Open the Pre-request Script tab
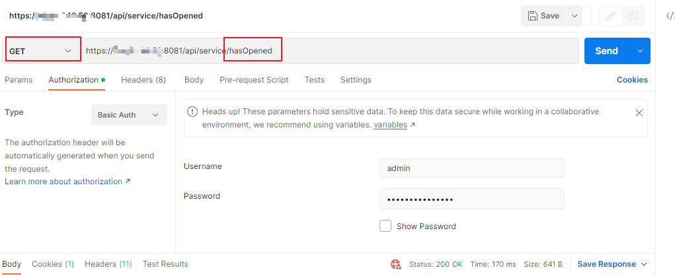Image resolution: width=675 pixels, height=276 pixels. coord(254,80)
